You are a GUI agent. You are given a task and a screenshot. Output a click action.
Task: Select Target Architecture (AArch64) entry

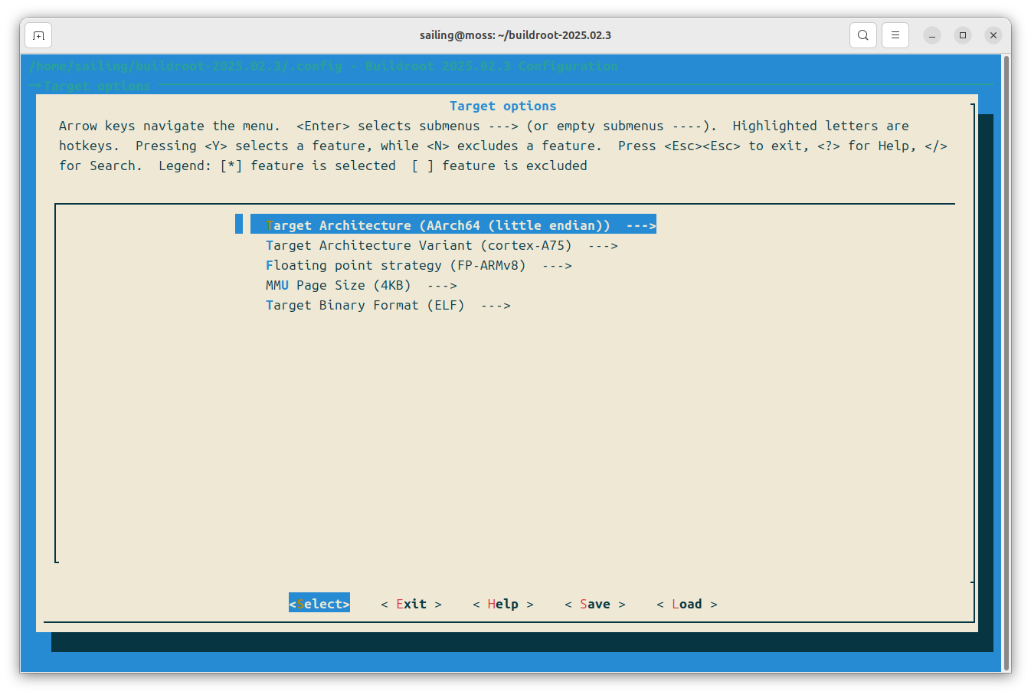click(x=437, y=225)
